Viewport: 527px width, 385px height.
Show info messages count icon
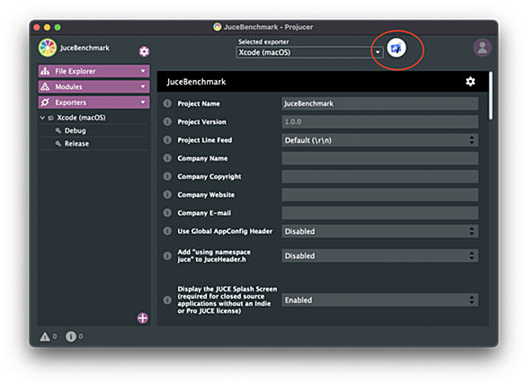[x=70, y=336]
